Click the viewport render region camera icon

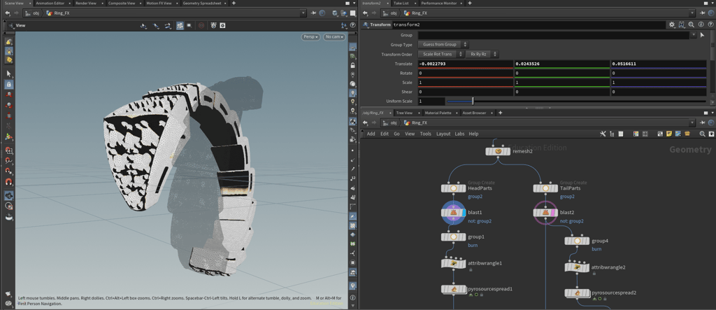[222, 26]
